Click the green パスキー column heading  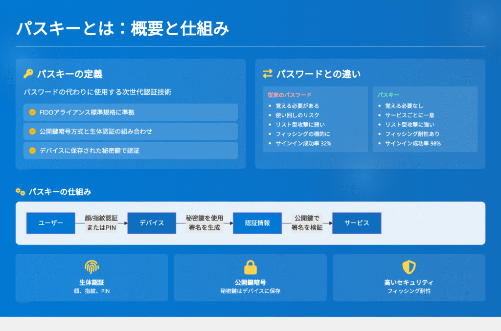pyautogui.click(x=388, y=95)
